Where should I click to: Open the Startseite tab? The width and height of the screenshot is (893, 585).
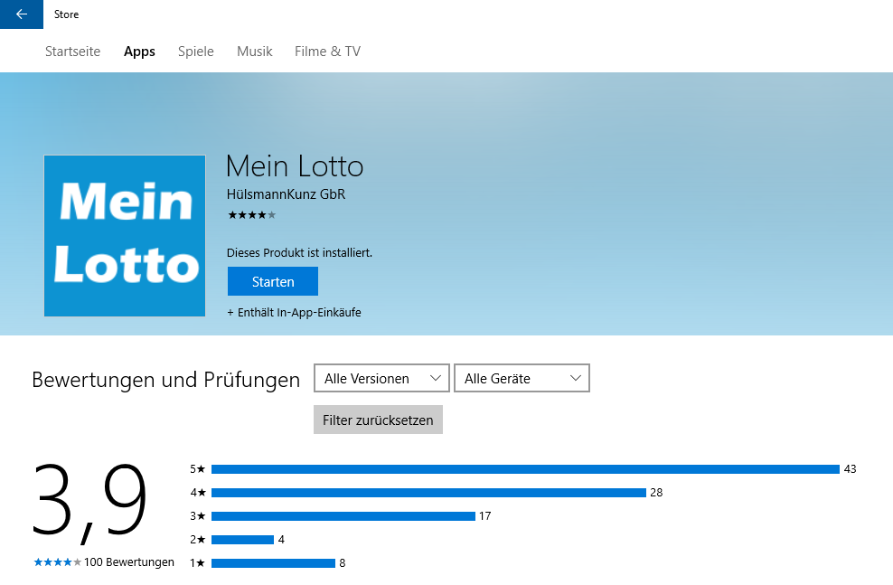[72, 52]
